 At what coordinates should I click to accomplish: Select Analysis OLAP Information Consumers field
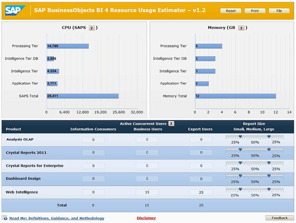93,140
